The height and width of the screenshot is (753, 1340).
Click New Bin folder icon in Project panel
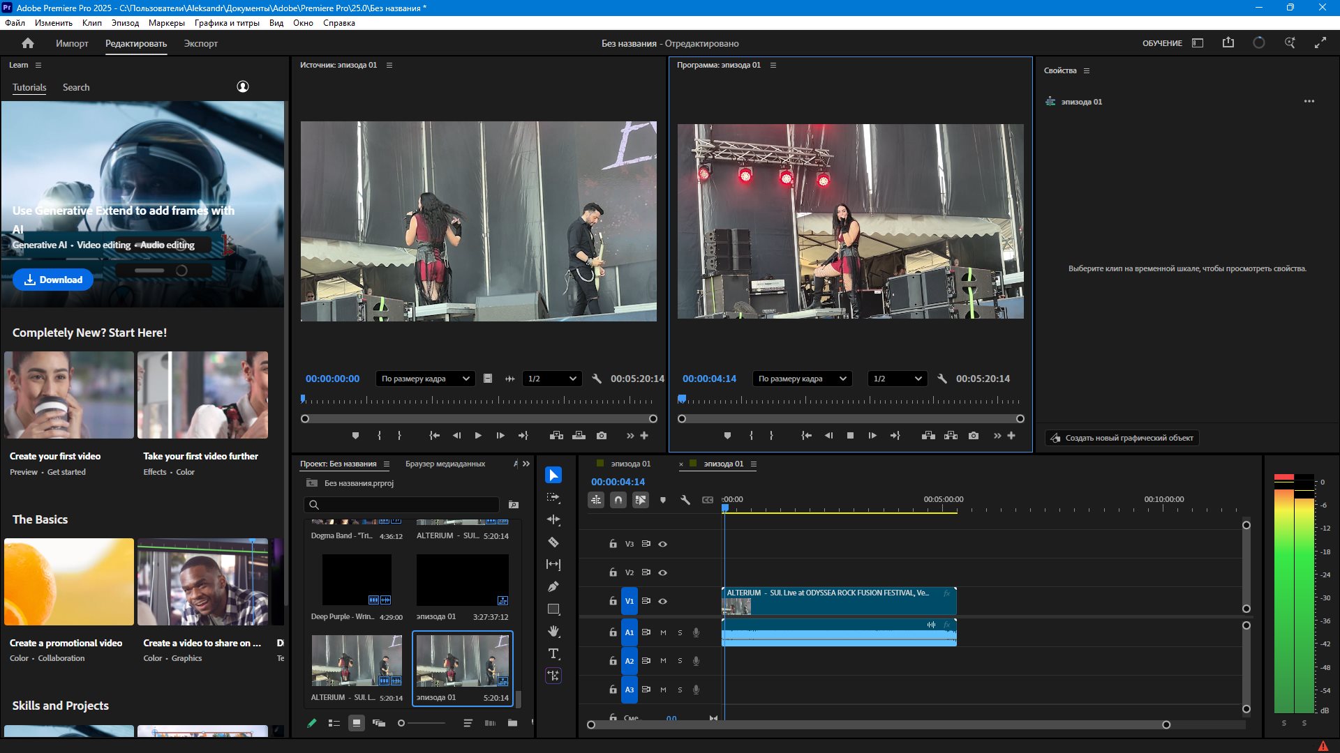coord(512,723)
